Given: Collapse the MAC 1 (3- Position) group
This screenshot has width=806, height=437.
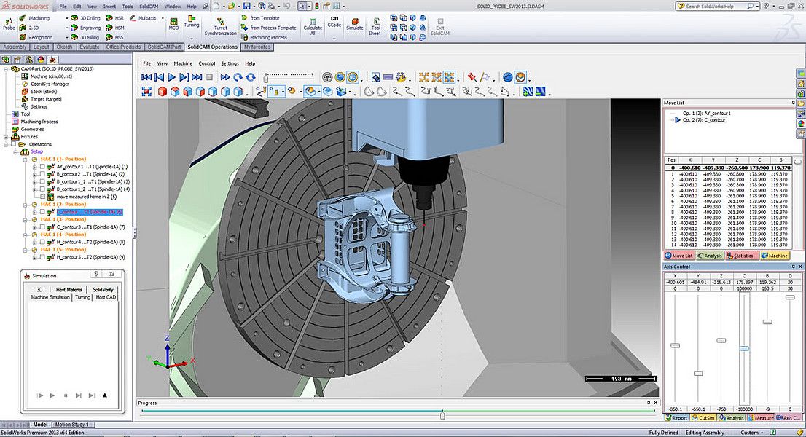Looking at the screenshot, I should click(x=26, y=220).
